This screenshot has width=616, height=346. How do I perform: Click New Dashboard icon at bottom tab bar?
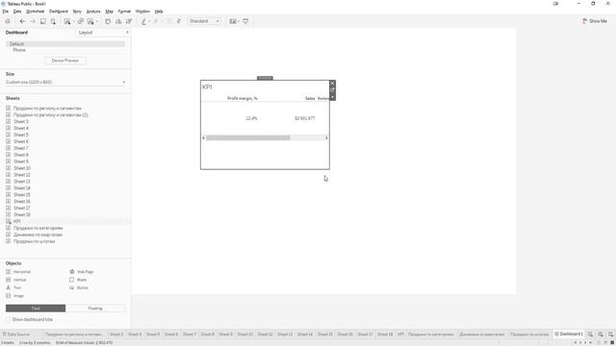pos(601,334)
